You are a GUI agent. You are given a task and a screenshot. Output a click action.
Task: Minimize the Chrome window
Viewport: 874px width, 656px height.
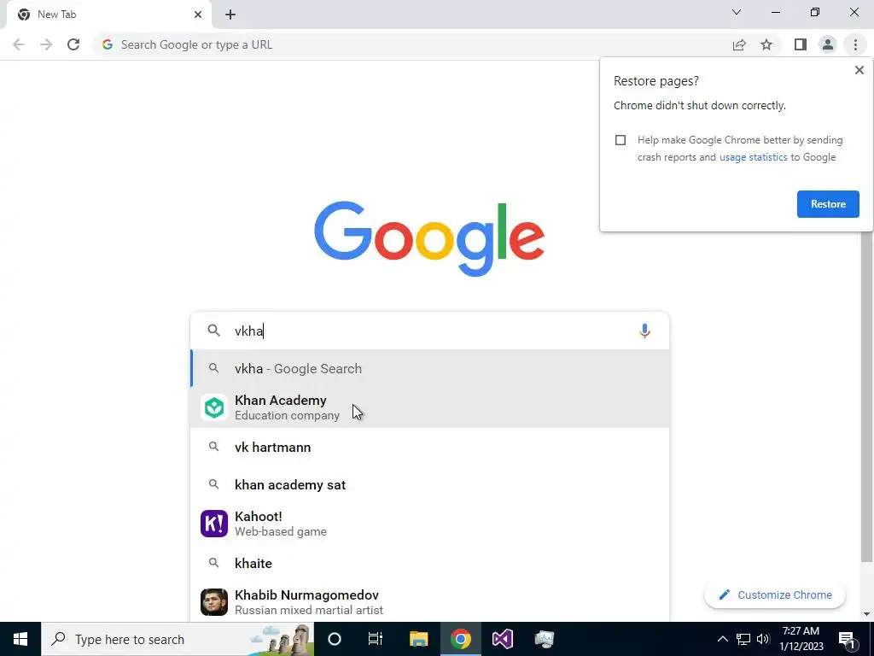coord(776,12)
